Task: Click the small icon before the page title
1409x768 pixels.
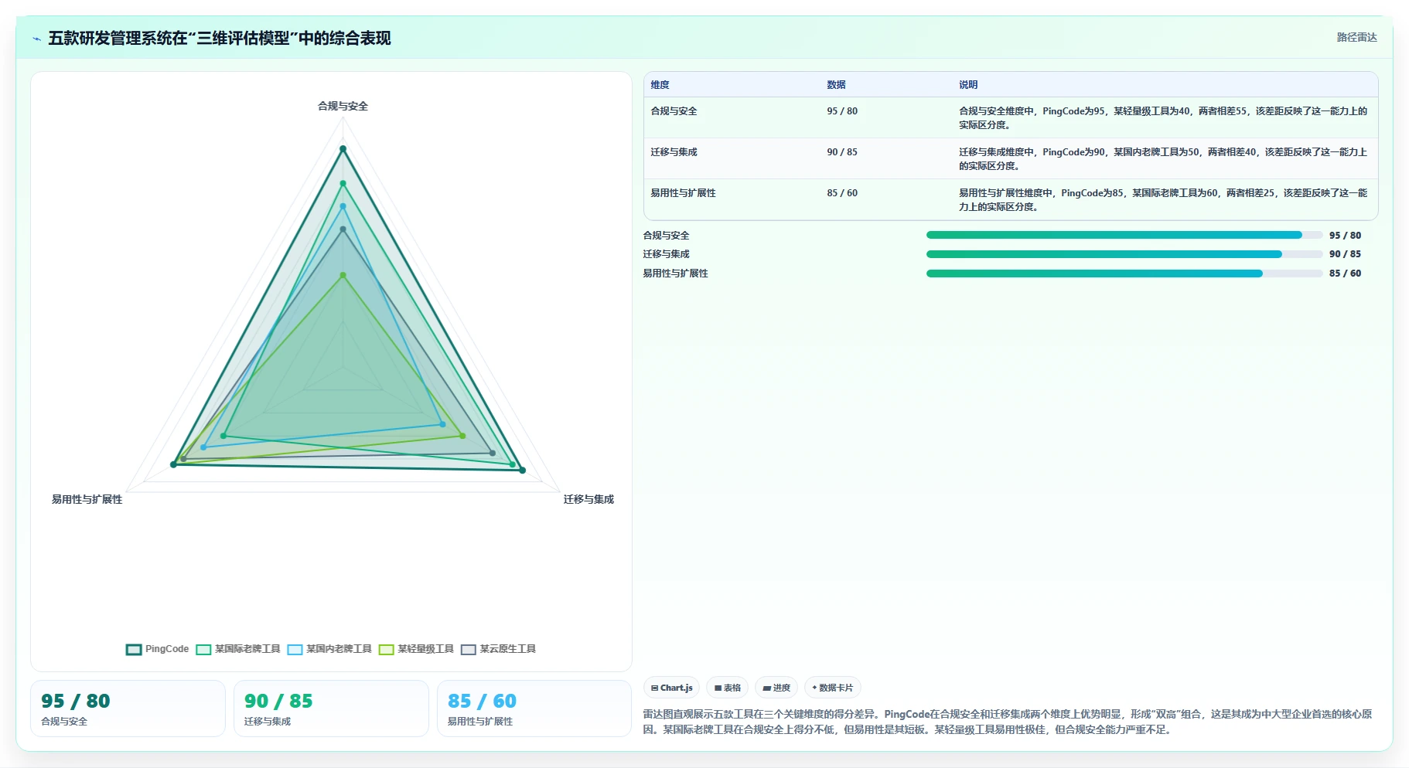Action: tap(36, 39)
